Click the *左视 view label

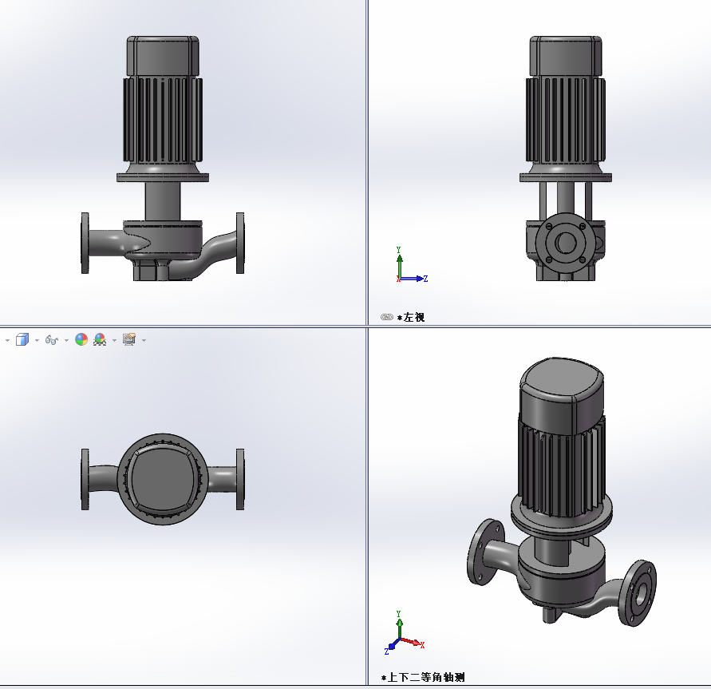click(411, 317)
